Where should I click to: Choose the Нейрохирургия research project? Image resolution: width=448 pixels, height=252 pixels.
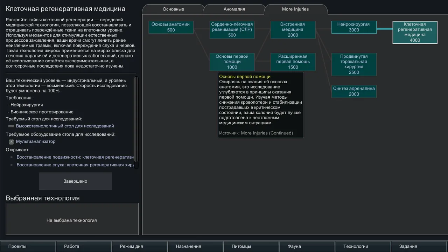click(x=353, y=27)
